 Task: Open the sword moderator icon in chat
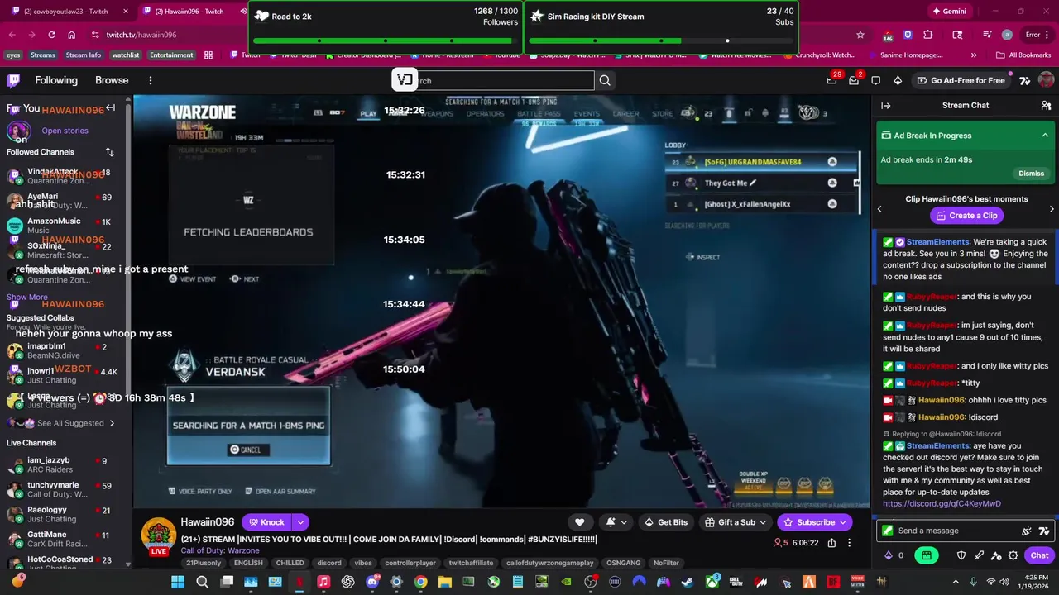point(980,555)
